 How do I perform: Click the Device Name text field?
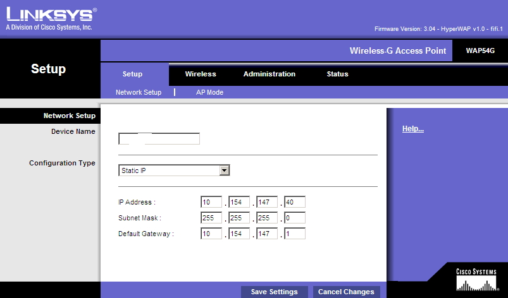[159, 139]
